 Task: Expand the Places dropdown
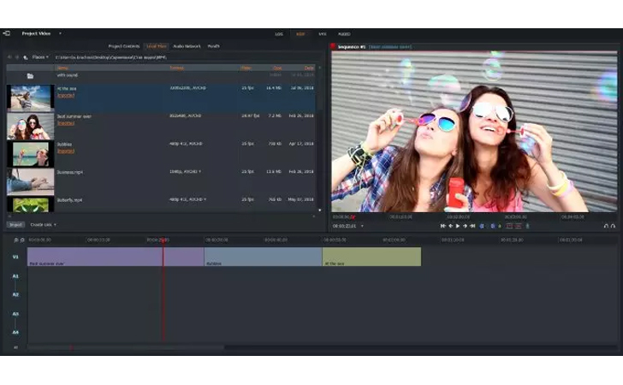pyautogui.click(x=40, y=57)
